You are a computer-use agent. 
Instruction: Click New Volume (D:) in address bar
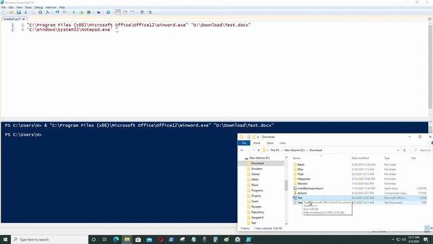click(x=294, y=150)
